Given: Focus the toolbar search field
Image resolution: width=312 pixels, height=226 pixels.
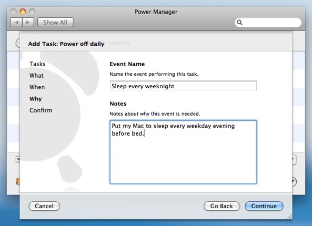Looking at the screenshot, I should tap(268, 23).
